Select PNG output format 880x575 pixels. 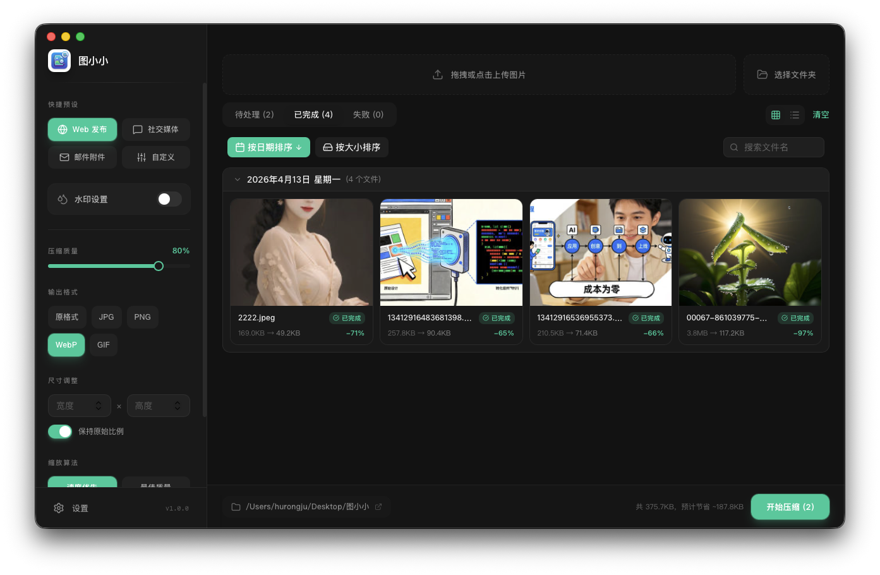point(142,317)
